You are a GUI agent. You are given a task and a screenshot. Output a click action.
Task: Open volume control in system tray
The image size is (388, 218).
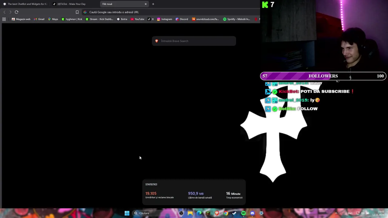363,213
